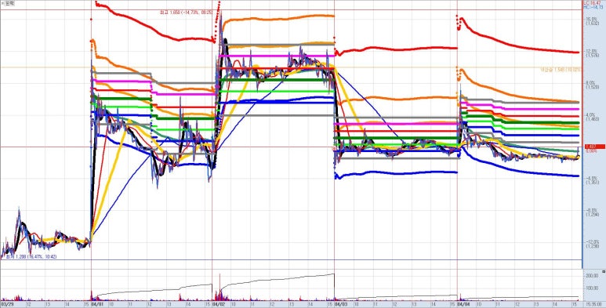Click the 200.00 volume axis label

[x=593, y=275]
